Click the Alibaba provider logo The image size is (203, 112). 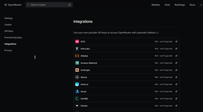click(x=77, y=56)
